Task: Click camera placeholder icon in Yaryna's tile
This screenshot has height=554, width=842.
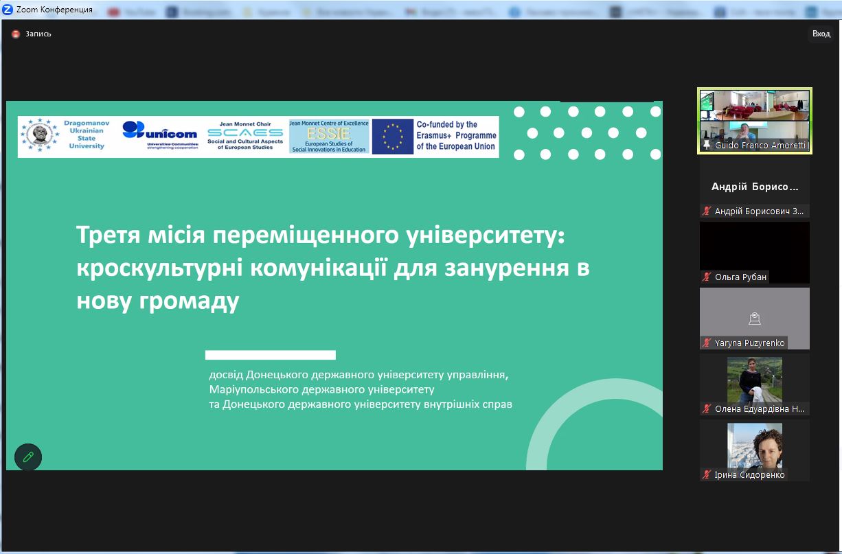Action: [x=754, y=318]
